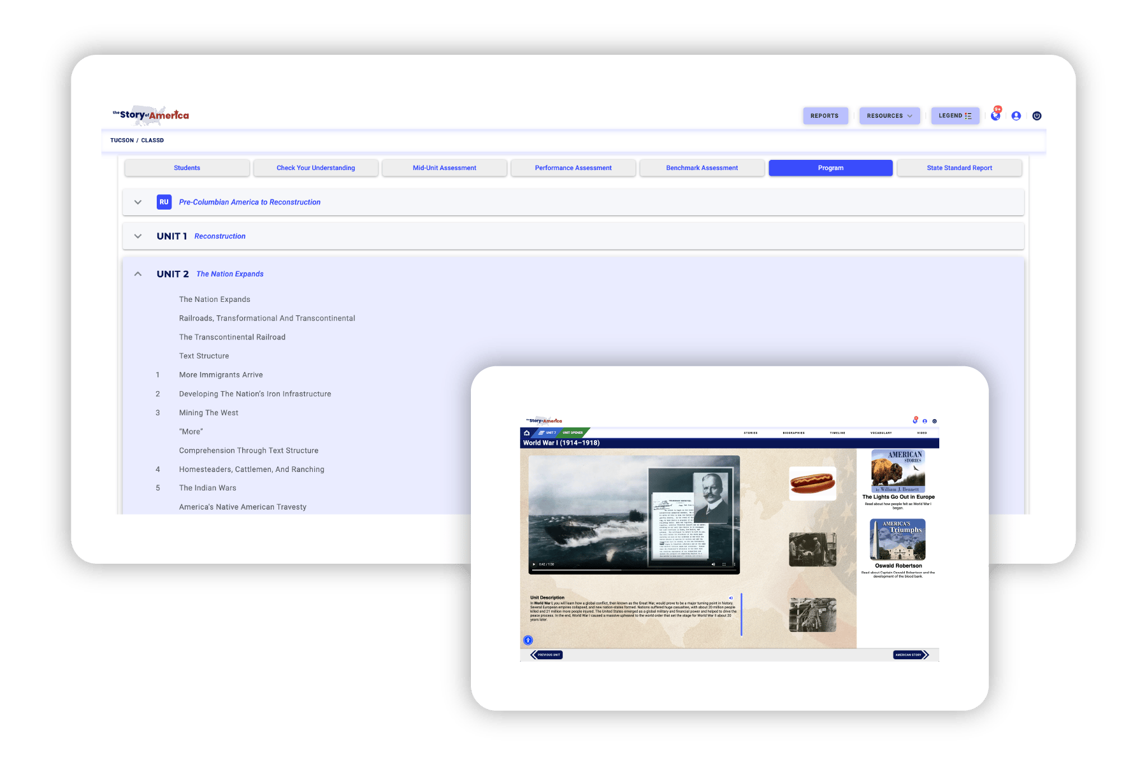Open the State Standard Report

pos(960,168)
